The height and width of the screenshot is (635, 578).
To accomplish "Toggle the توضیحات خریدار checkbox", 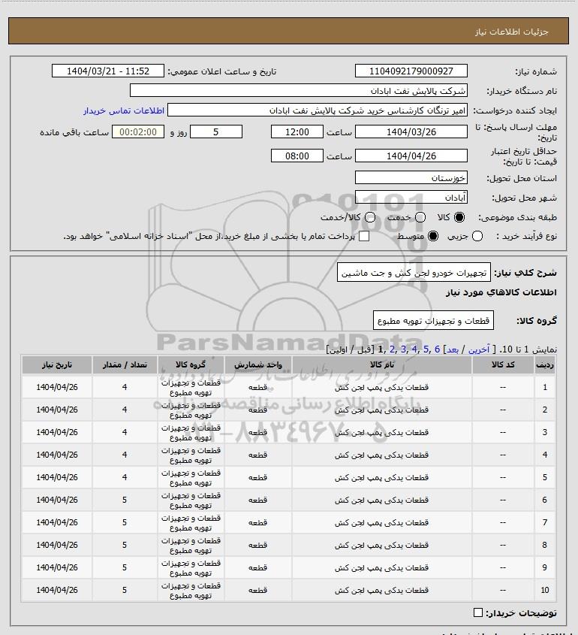I will coord(477,612).
